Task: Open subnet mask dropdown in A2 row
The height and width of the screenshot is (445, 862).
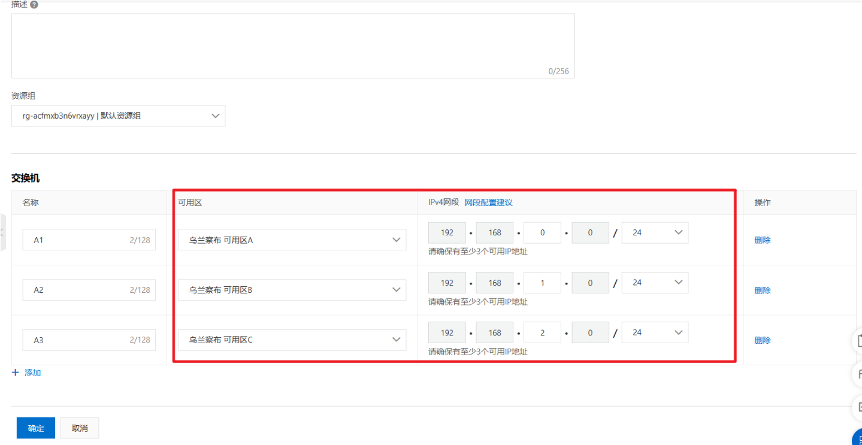Action: (x=655, y=283)
